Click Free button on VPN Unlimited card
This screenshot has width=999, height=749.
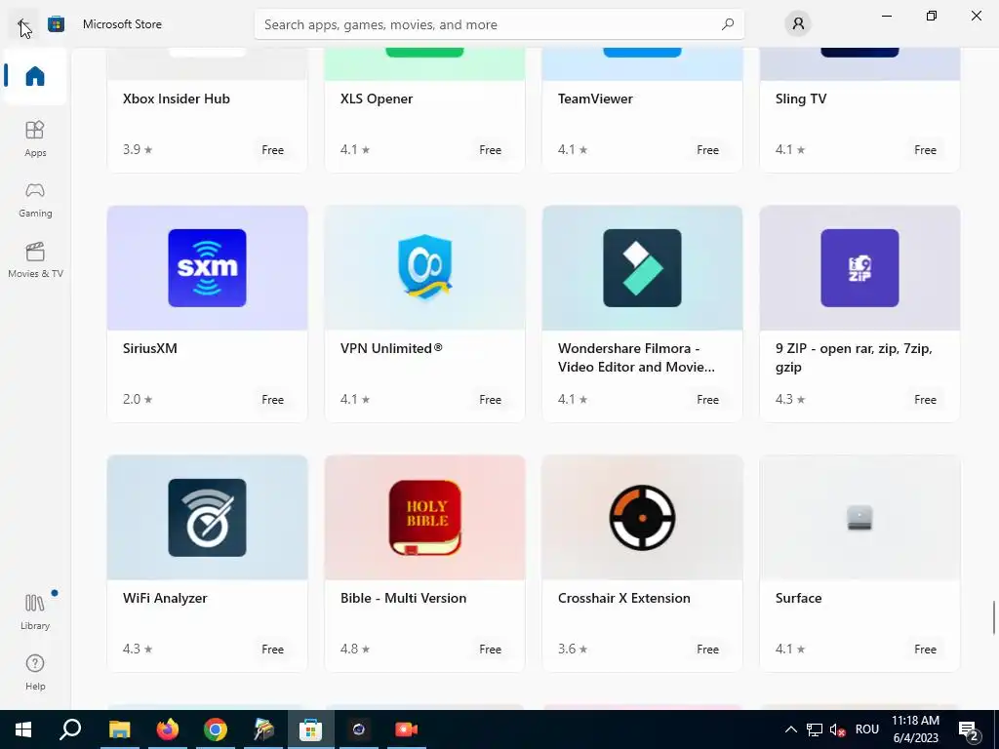[490, 399]
